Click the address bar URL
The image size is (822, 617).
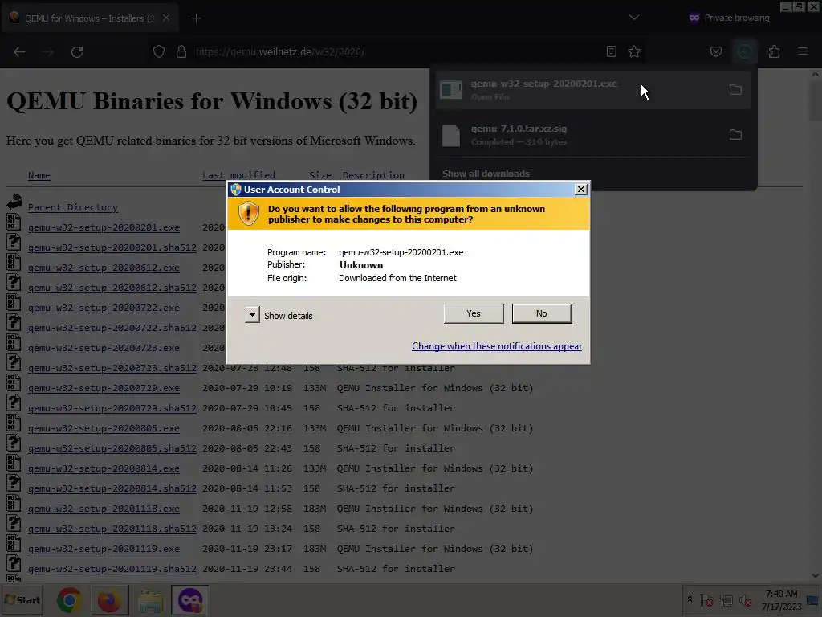pyautogui.click(x=280, y=52)
